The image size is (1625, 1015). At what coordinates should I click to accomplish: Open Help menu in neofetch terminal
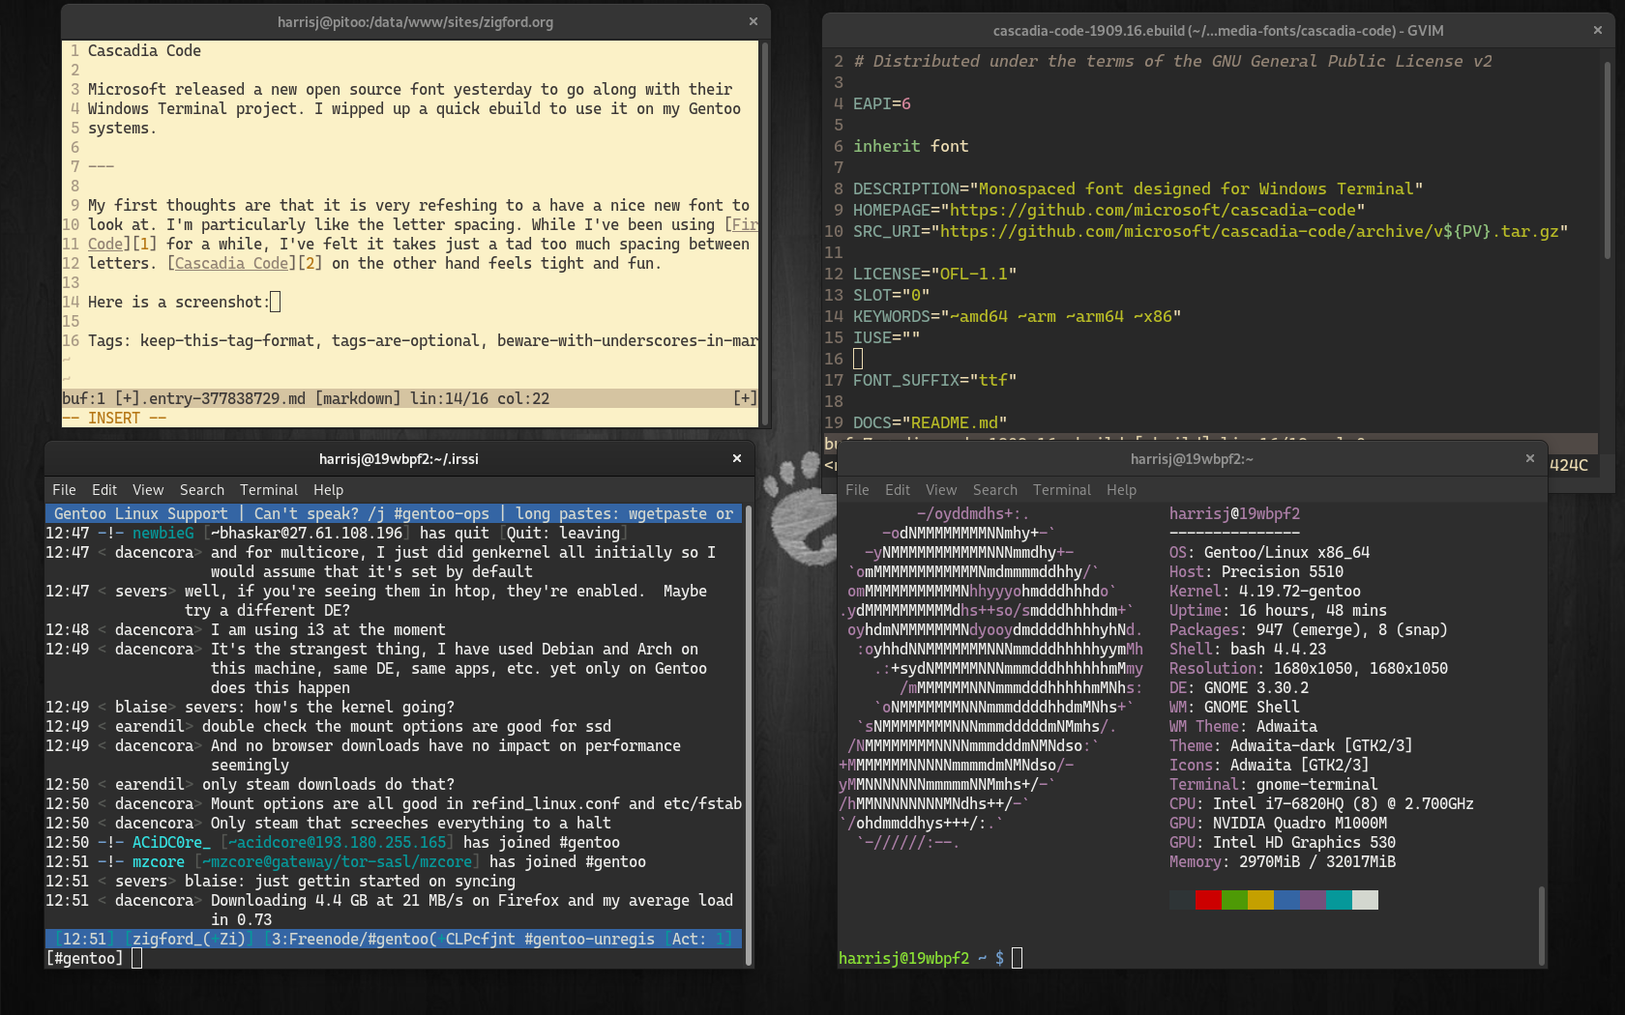pos(1121,490)
